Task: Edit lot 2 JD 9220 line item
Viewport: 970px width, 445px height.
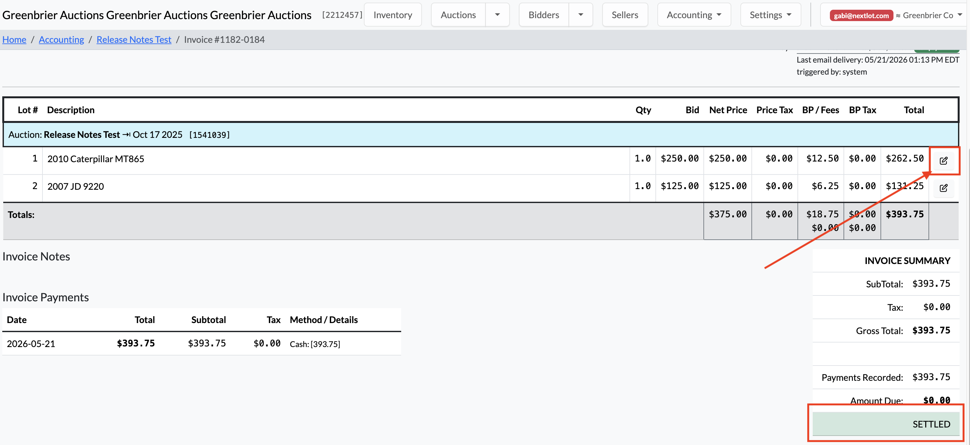Action: 943,188
